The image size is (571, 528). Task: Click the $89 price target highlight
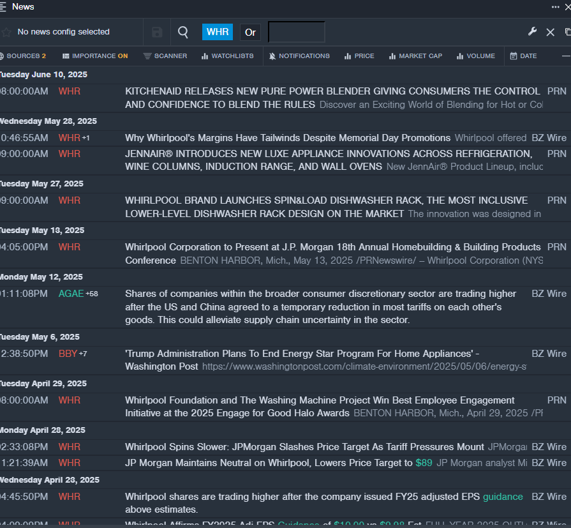424,463
